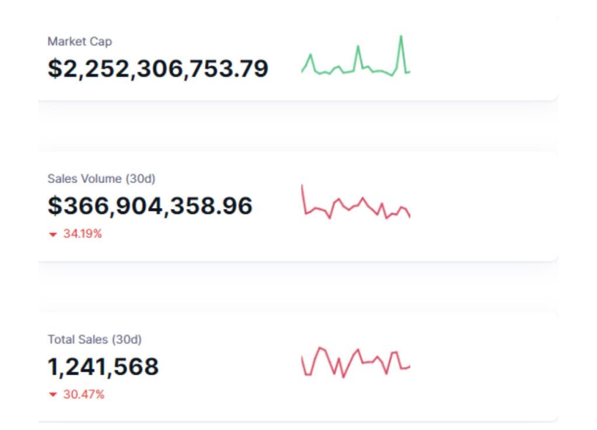The height and width of the screenshot is (430, 597).
Task: Open the red Total Sales sparkline chart
Action: tap(356, 362)
